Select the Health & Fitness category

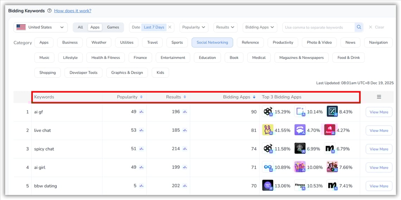click(x=106, y=58)
